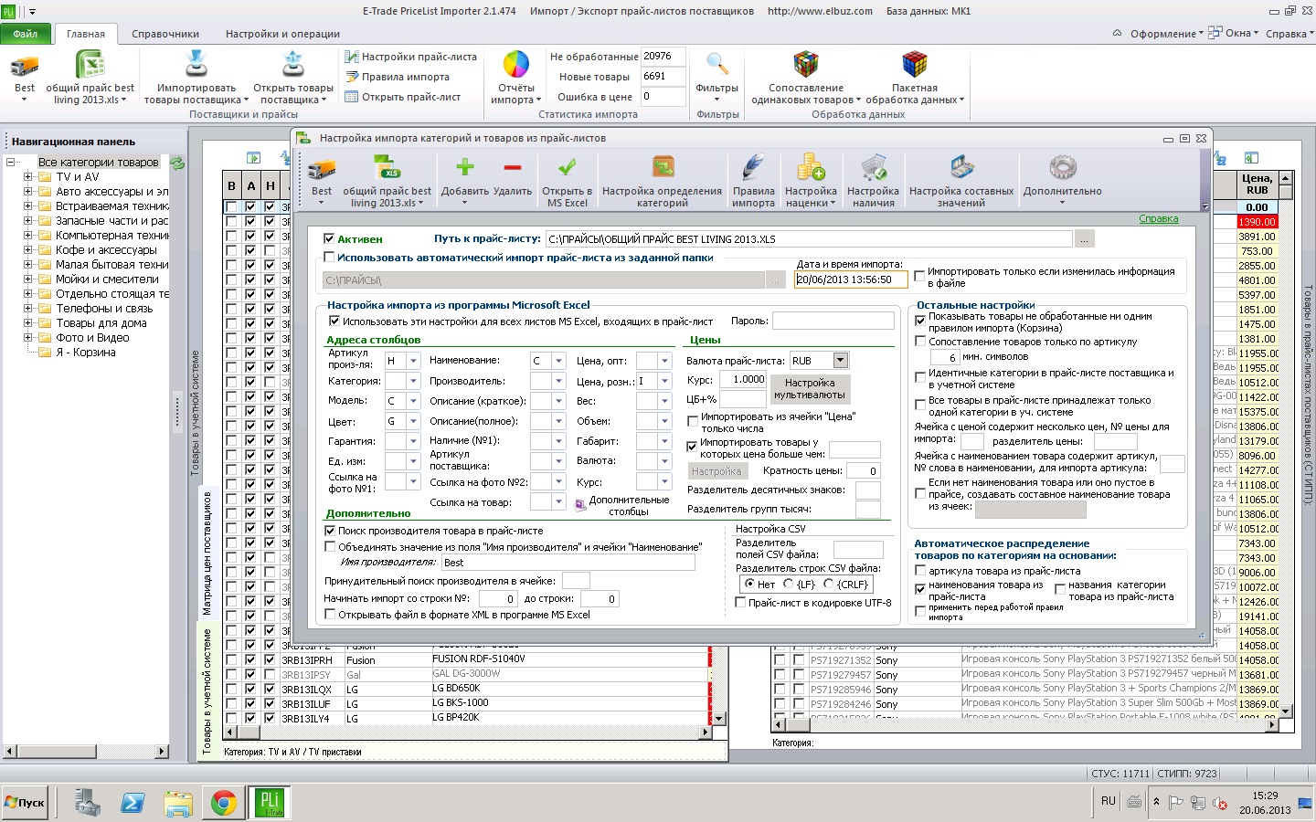Screen dimensions: 1316x822
Task: Switch to the Справочники ribbon tab
Action: pos(165,34)
